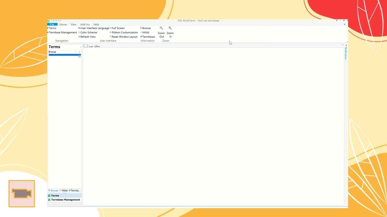Click the entry bracket icon beside Arabic term
This screenshot has width=387, height=217.
[86, 46]
